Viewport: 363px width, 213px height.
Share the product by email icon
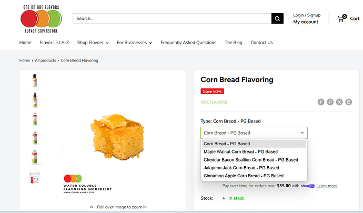(x=348, y=102)
